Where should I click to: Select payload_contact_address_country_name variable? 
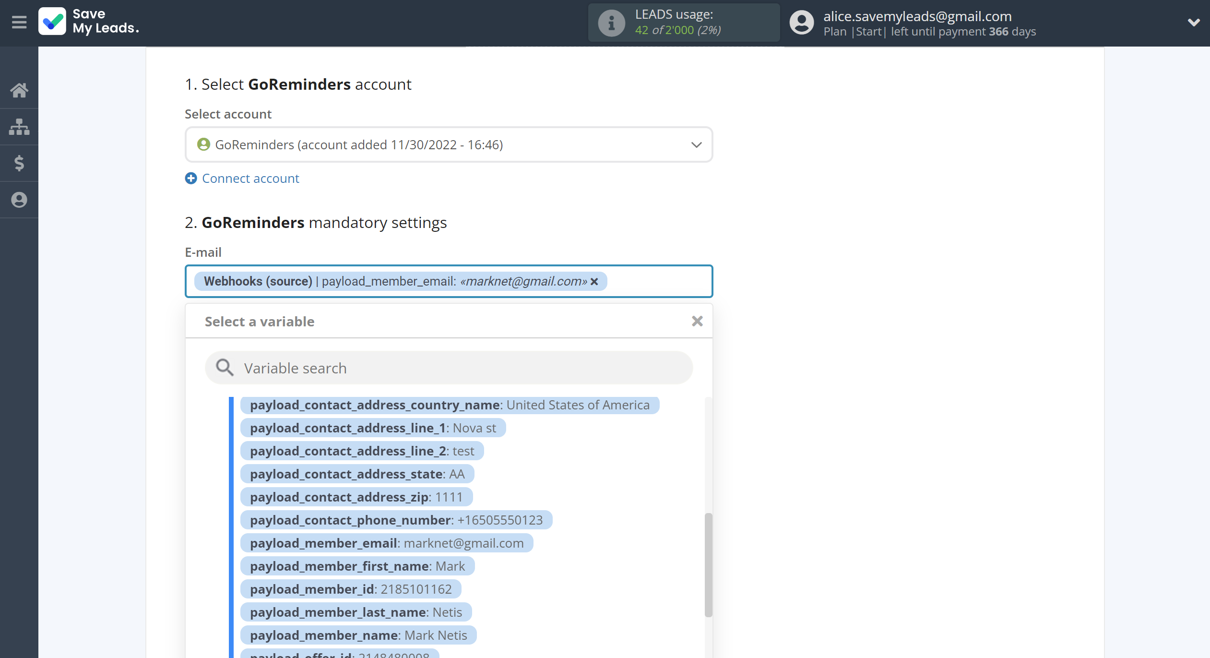[x=450, y=405]
